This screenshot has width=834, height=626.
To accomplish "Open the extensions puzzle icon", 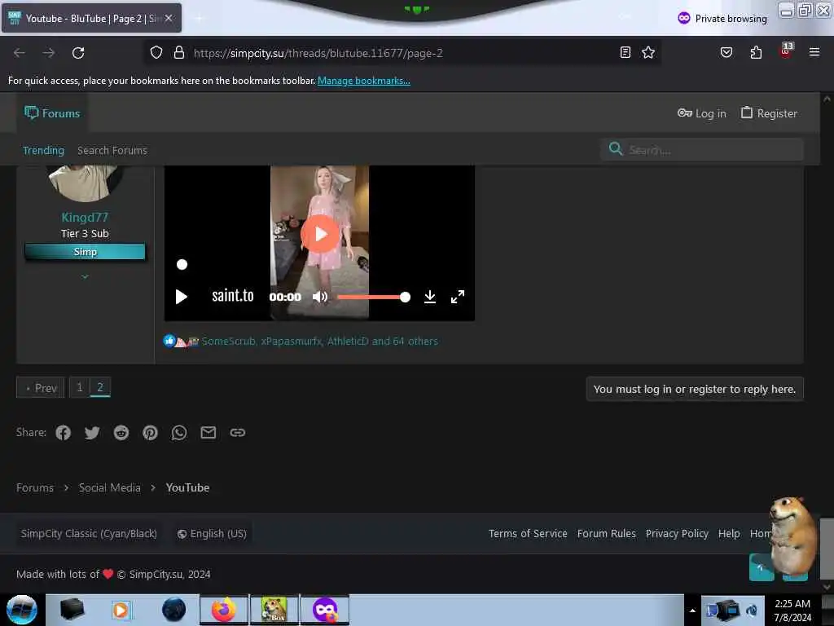I will [x=756, y=52].
